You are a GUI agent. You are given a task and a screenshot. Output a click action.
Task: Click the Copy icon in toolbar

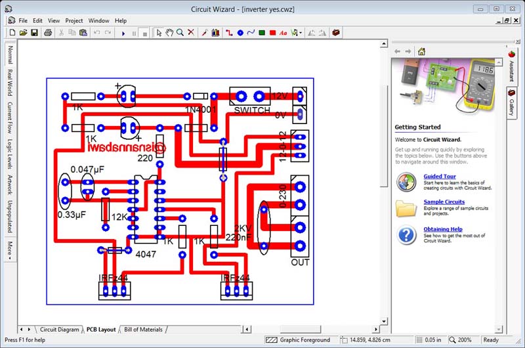tap(72, 32)
